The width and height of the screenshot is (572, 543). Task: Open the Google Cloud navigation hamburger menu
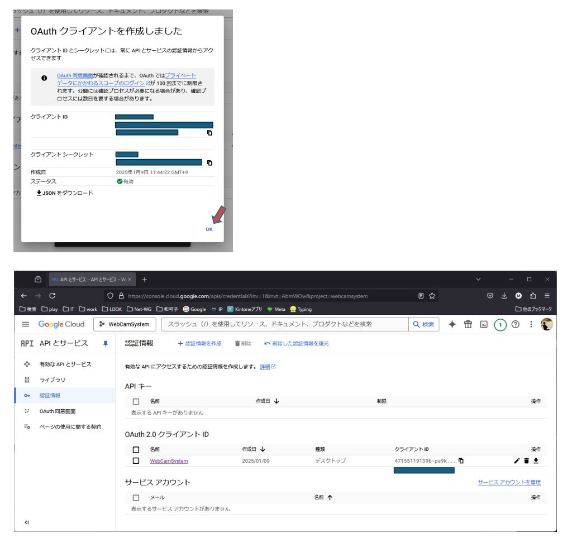[25, 324]
